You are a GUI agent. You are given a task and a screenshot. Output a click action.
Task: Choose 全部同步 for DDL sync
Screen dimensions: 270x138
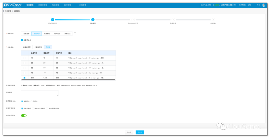point(22,101)
